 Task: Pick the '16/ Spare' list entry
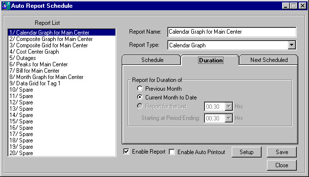(62, 128)
